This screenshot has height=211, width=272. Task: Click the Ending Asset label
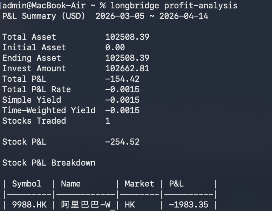pos(32,58)
